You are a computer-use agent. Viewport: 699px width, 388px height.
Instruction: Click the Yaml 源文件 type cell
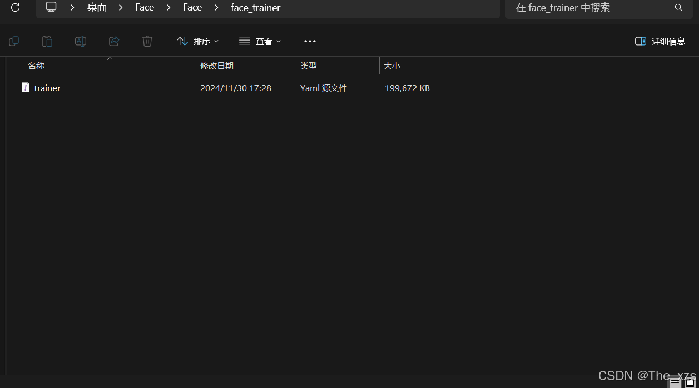[x=324, y=88]
